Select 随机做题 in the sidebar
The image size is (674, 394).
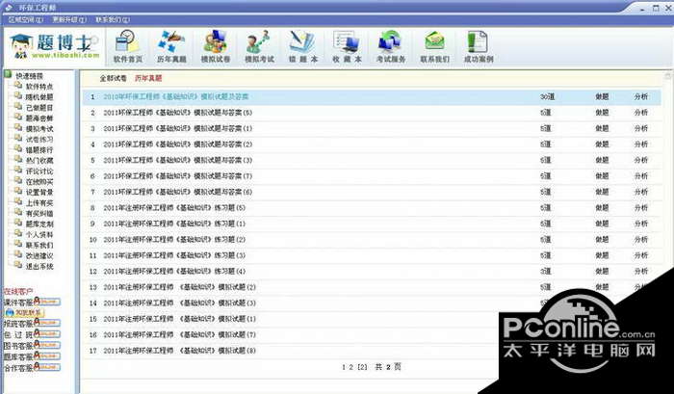click(39, 97)
